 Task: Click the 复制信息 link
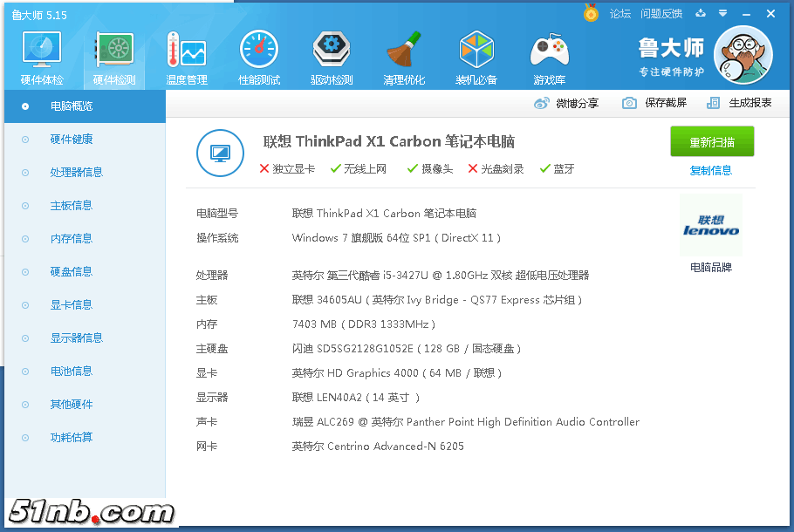point(711,171)
